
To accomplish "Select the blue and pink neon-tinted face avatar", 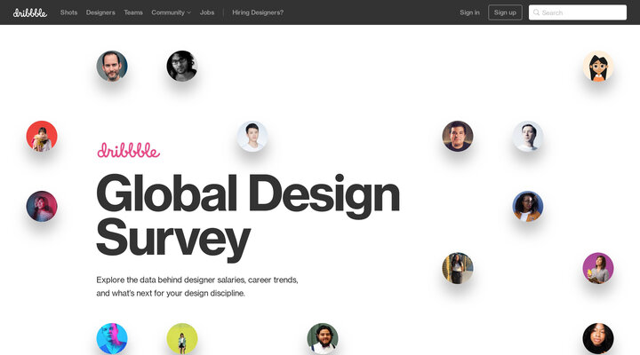I will click(112, 339).
